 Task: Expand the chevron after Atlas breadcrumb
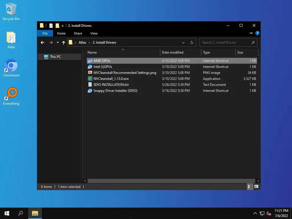pos(89,42)
